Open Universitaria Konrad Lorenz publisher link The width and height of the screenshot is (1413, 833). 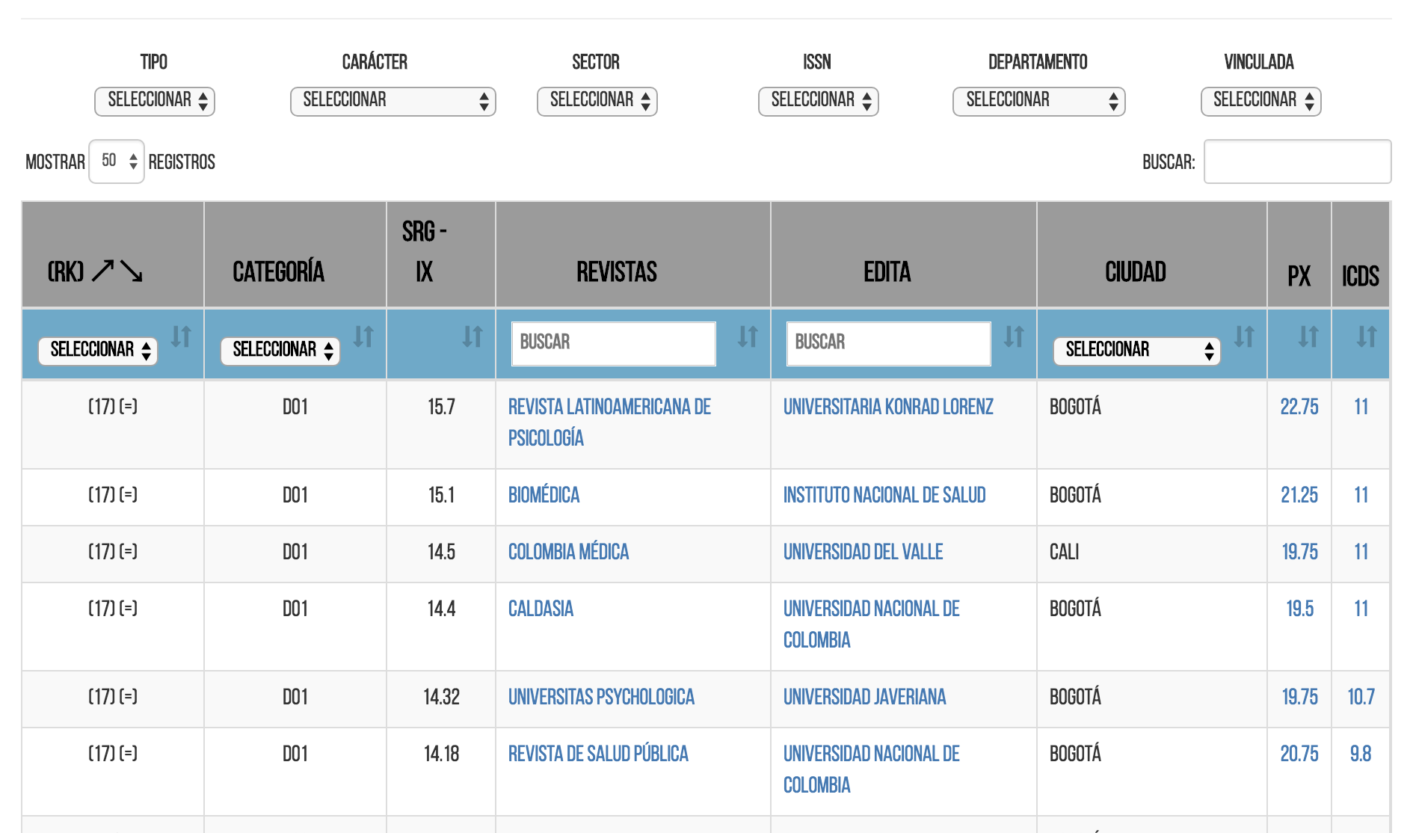point(888,407)
